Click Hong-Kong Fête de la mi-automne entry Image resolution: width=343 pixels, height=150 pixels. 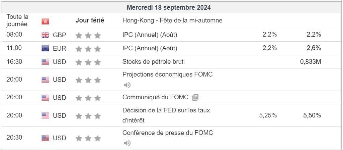point(172,20)
